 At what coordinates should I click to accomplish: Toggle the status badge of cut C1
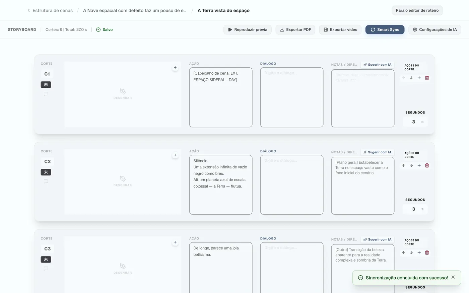(46, 85)
